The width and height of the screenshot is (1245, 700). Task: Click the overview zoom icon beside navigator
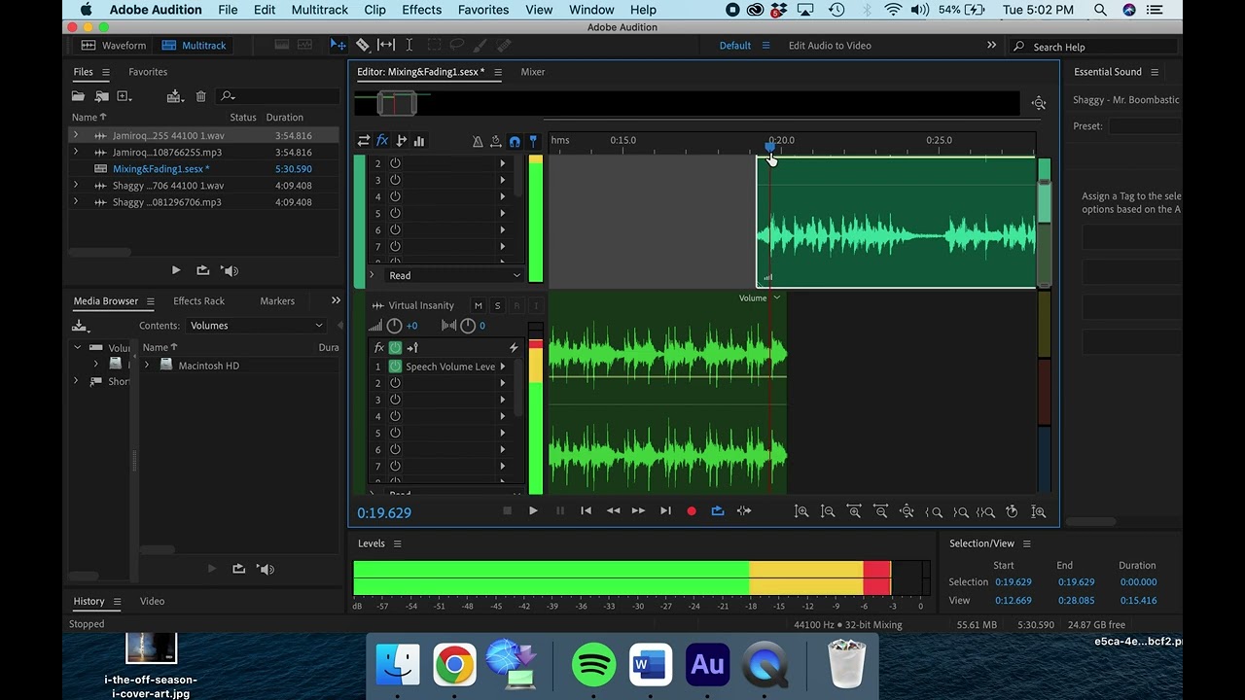(1039, 103)
